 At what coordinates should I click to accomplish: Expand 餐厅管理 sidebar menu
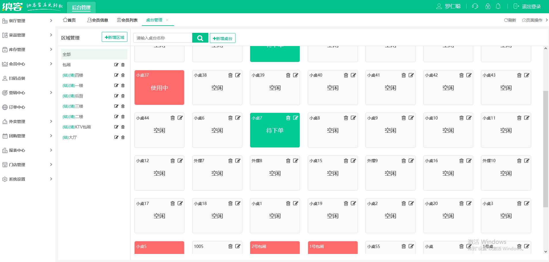28,21
